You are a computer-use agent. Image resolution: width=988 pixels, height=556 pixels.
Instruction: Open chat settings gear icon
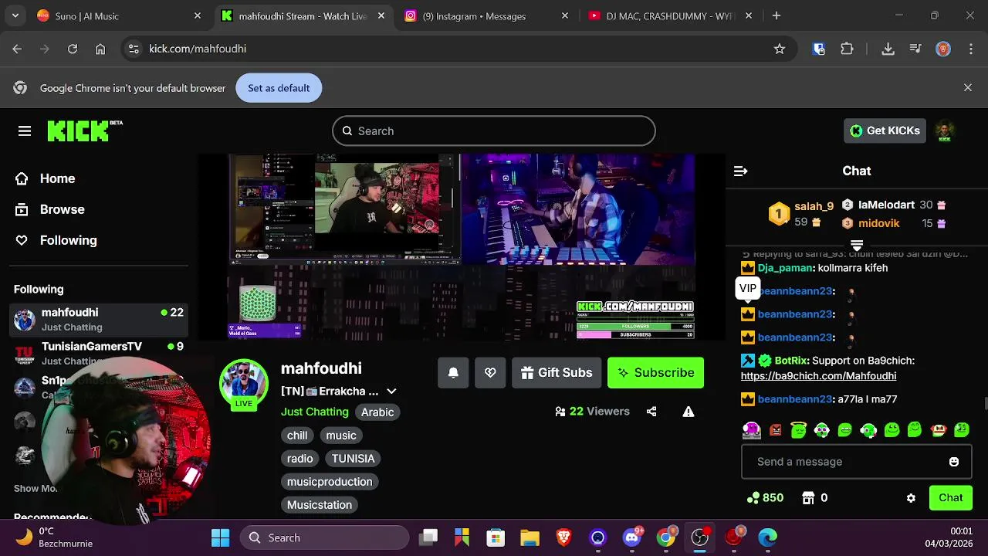coord(911,498)
